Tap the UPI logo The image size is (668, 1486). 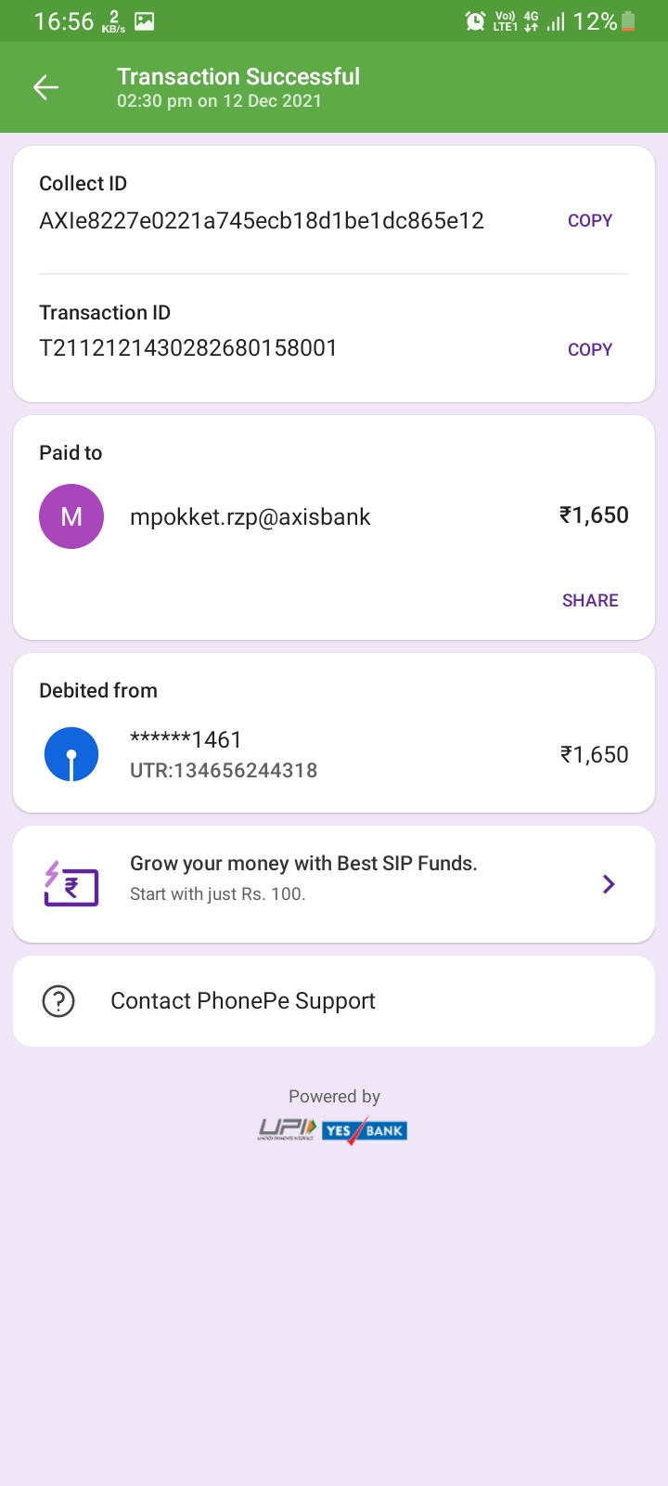coord(287,1129)
